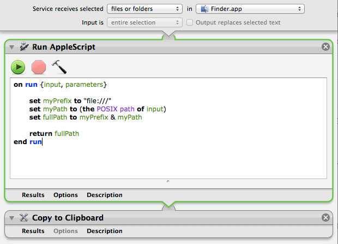Image resolution: width=338 pixels, height=244 pixels.
Task: Click the 'Service receives selected' label
Action: pos(68,9)
